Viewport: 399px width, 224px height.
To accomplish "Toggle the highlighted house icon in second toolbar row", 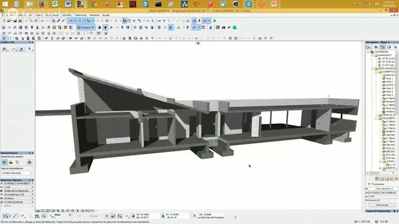I will [x=171, y=27].
